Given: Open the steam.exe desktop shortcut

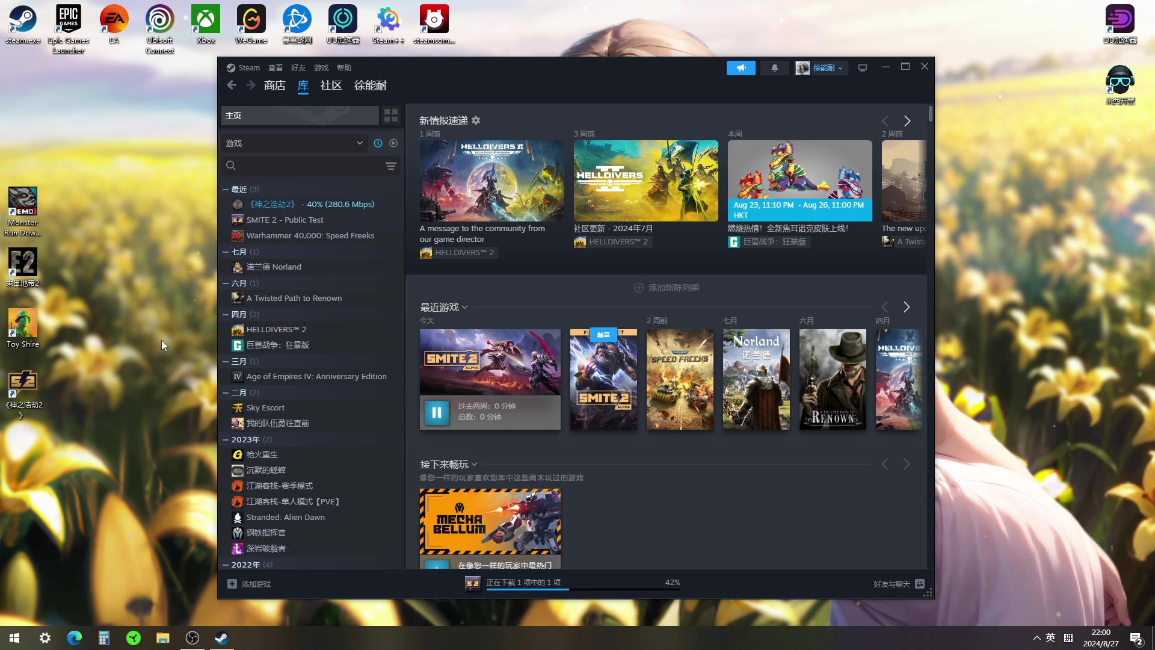Looking at the screenshot, I should [23, 25].
